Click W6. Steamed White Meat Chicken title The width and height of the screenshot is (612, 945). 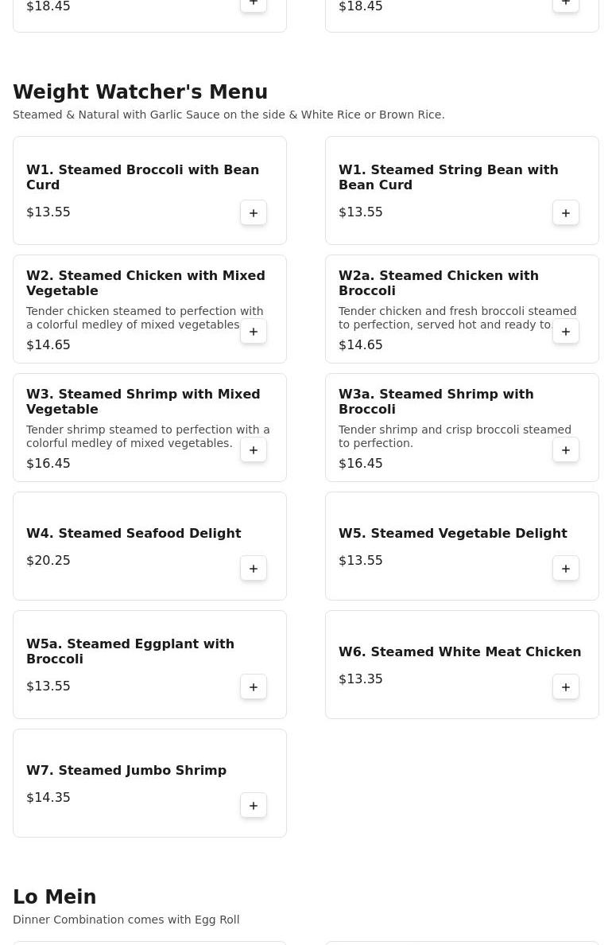click(459, 652)
